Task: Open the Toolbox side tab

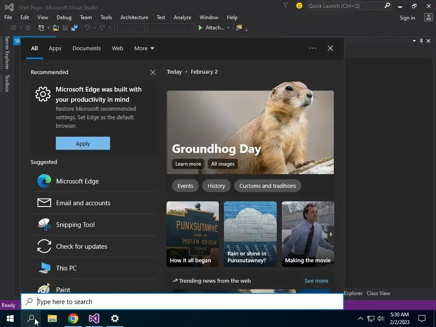Action: tap(7, 83)
